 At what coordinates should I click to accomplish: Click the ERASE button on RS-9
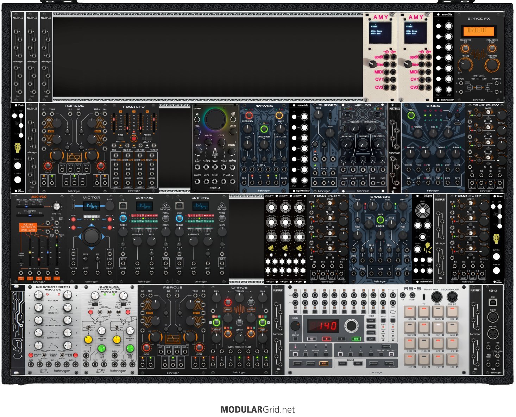pyautogui.click(x=371, y=333)
